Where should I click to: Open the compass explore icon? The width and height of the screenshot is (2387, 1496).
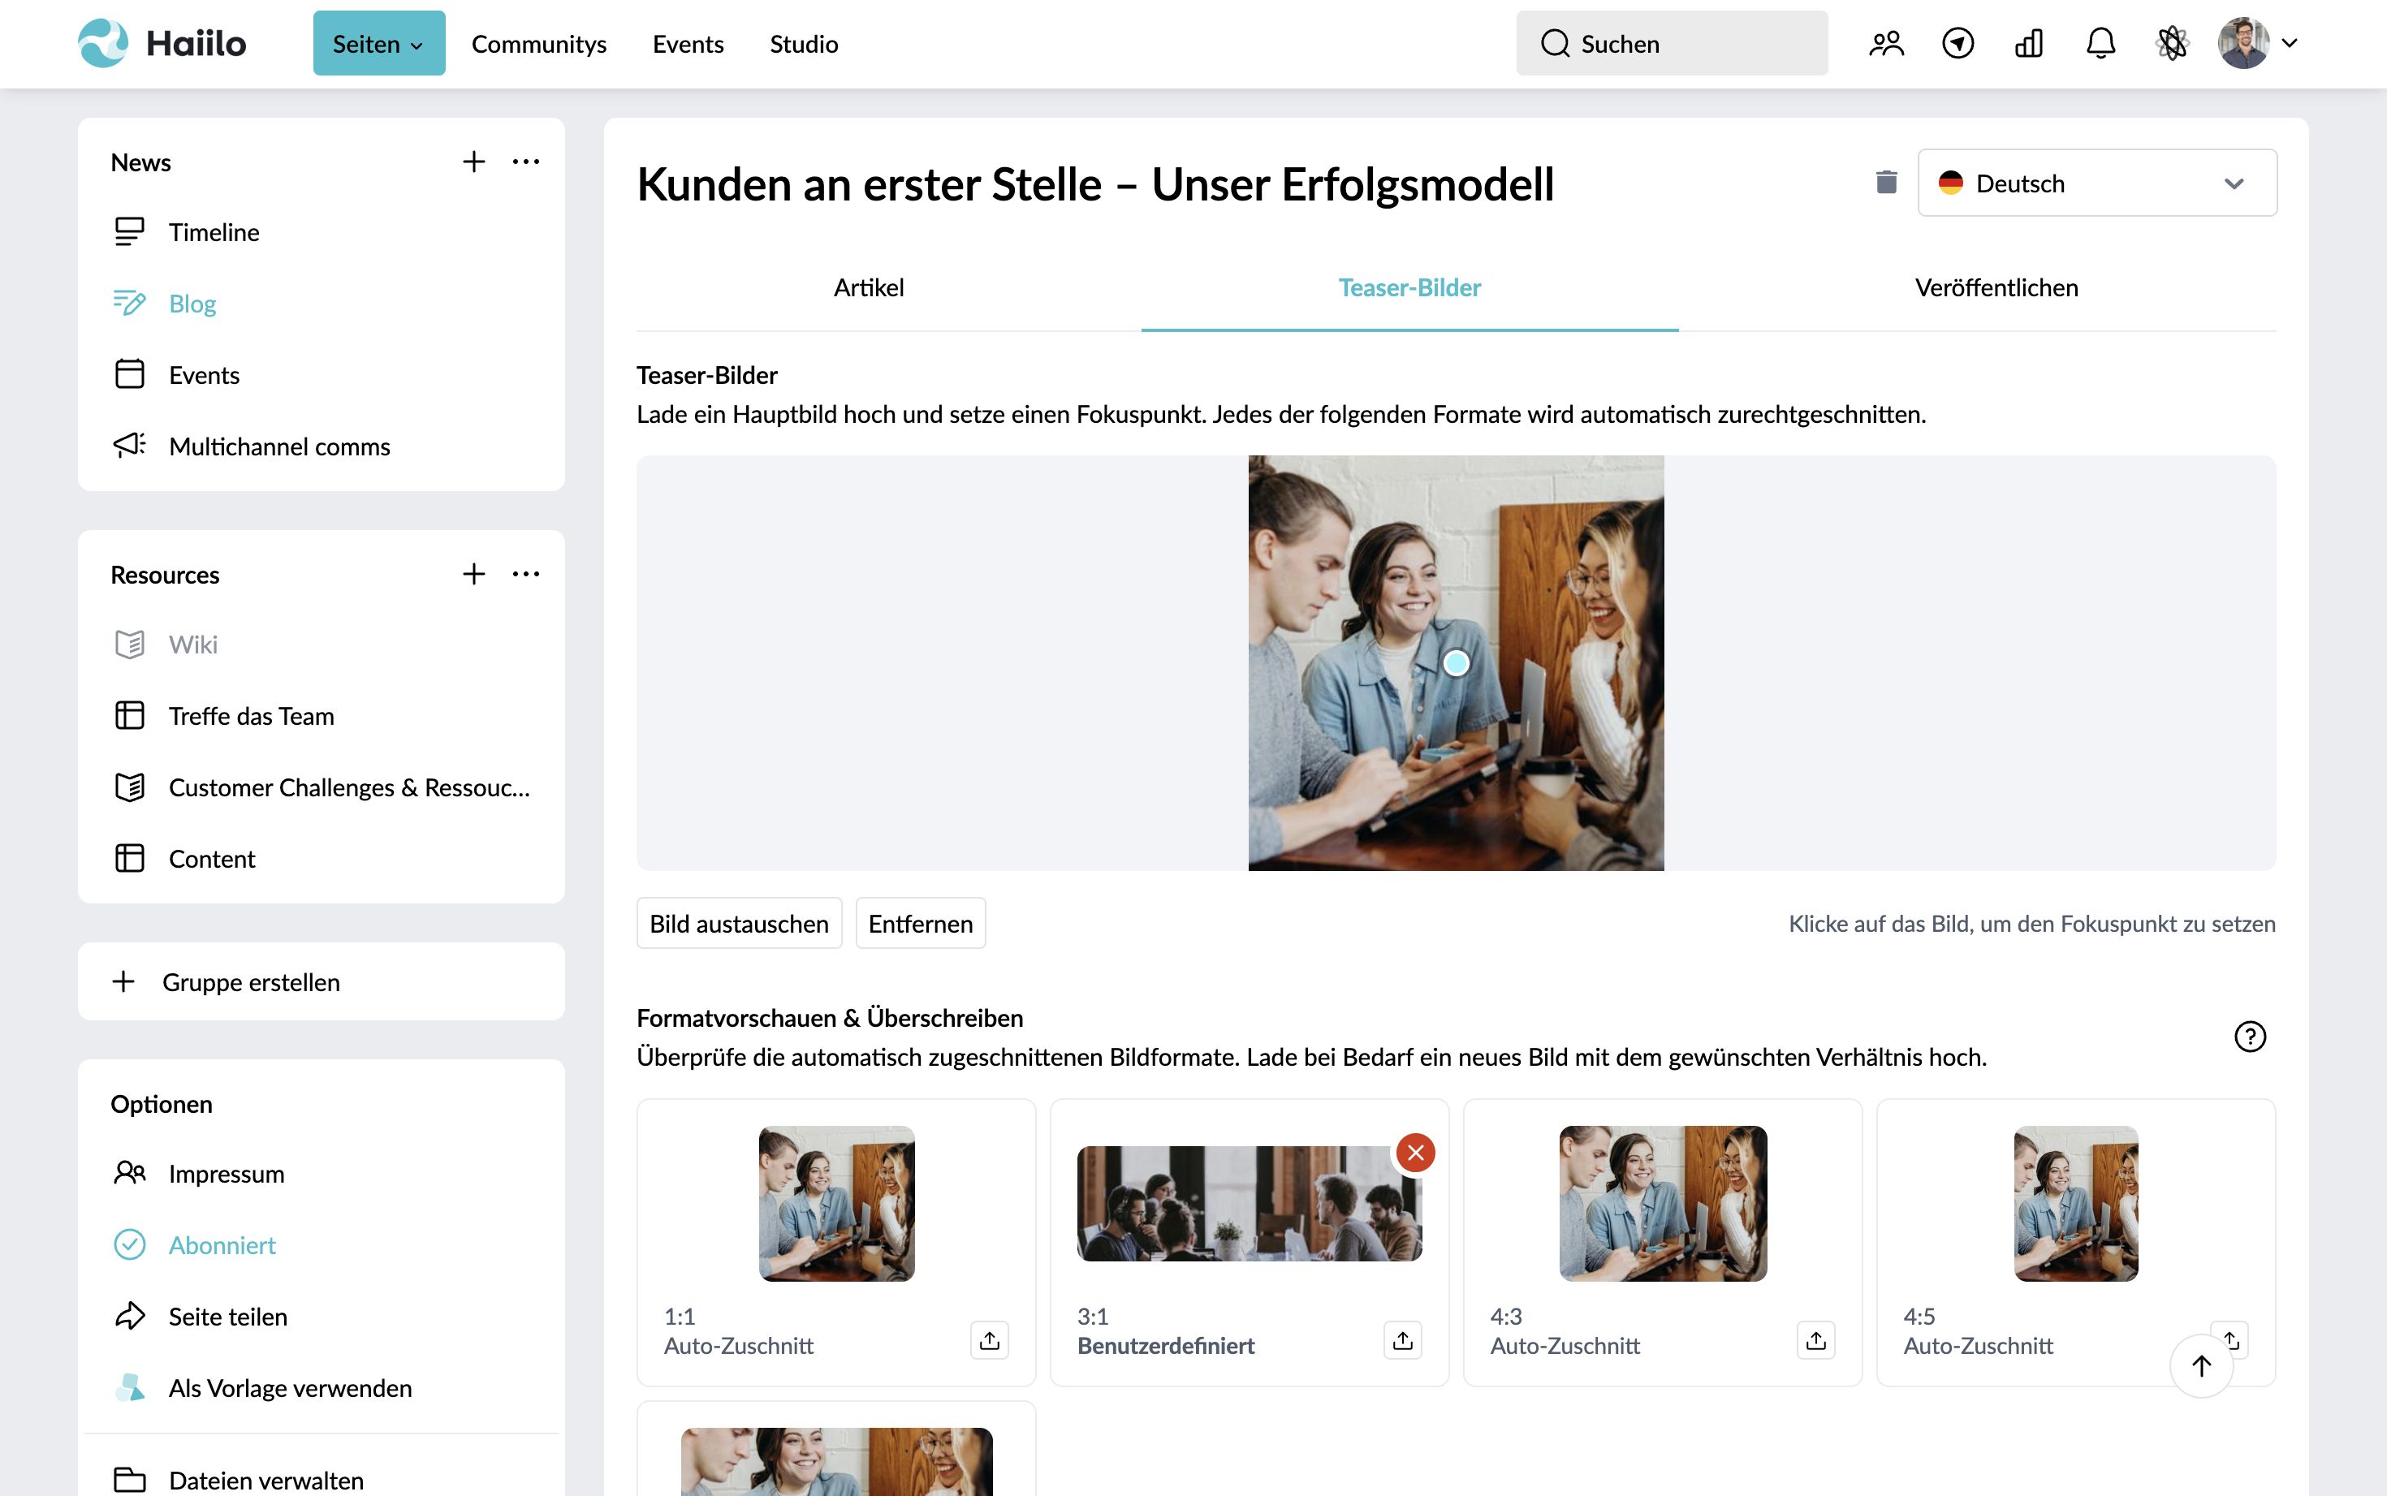click(1958, 44)
